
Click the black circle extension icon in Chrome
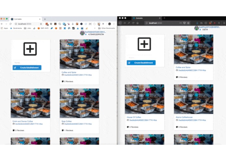pos(81,24)
